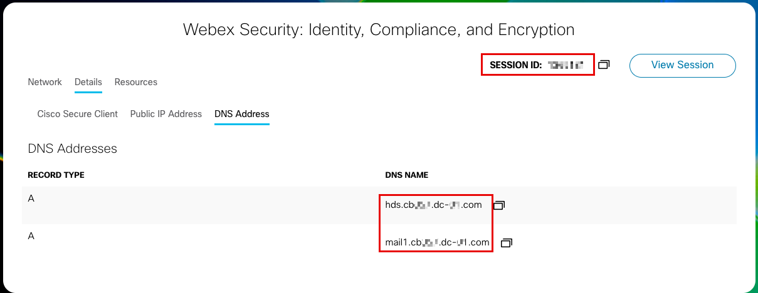Select the DNS Address sub-tab

tap(241, 114)
